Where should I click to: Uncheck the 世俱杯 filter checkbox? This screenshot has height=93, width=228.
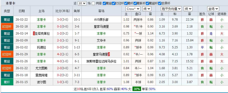pos(160,3)
